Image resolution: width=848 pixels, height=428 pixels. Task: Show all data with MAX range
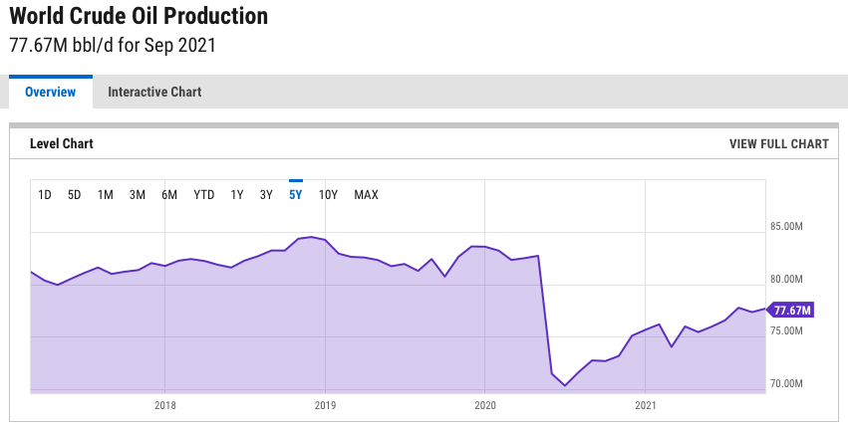click(366, 195)
